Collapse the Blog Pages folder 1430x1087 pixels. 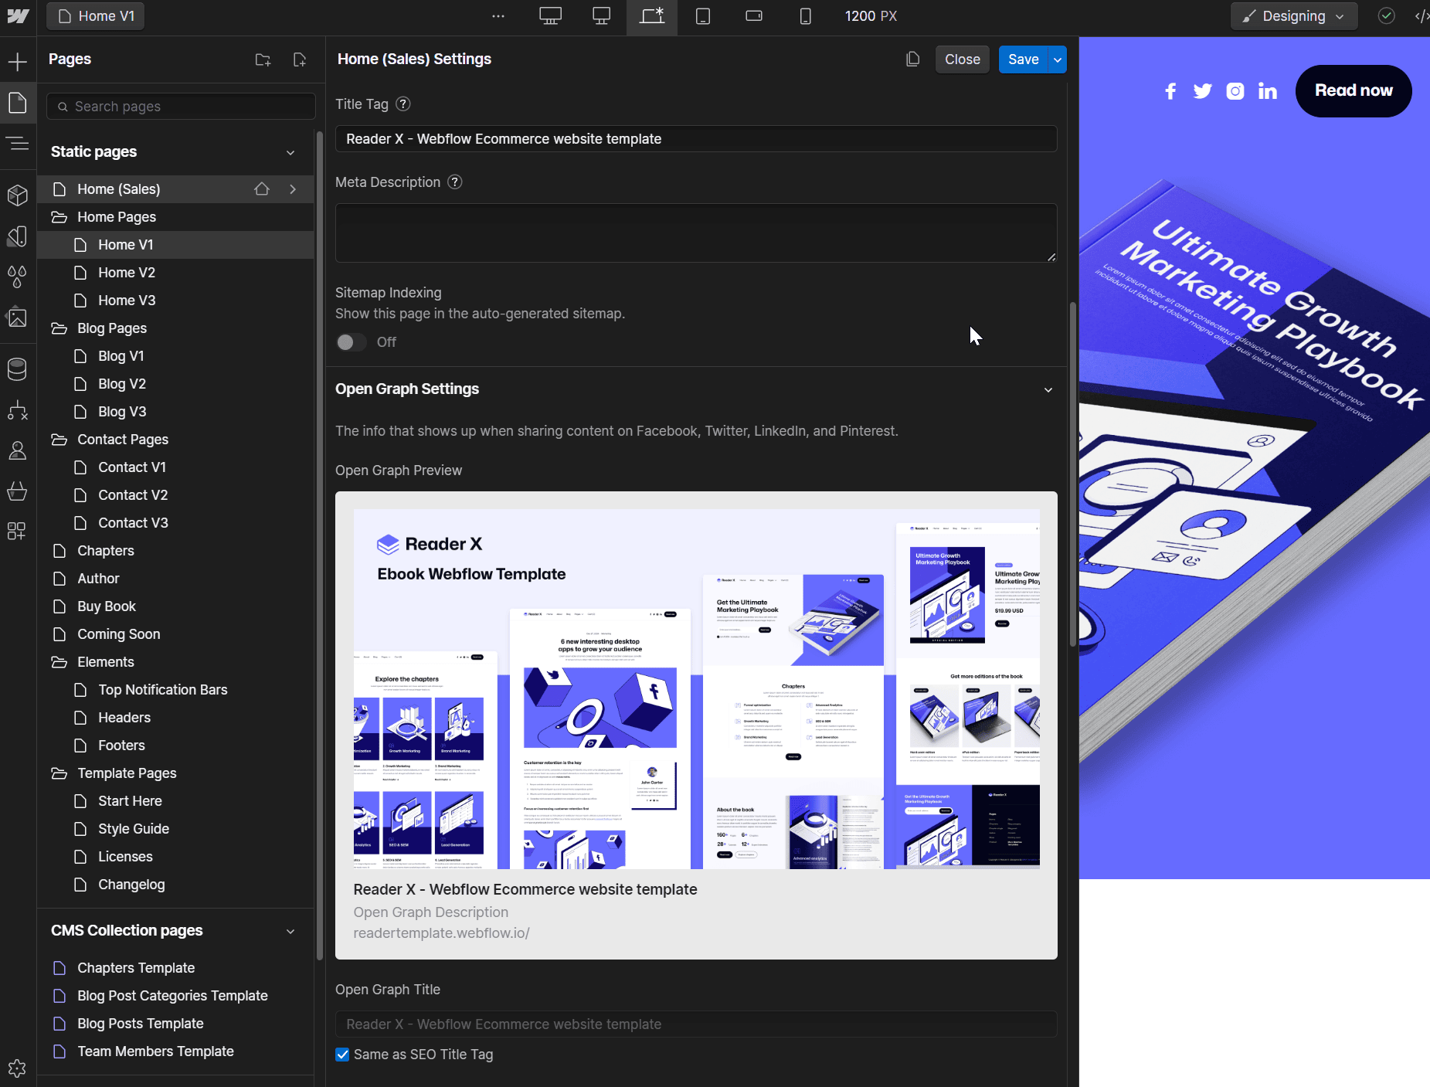click(59, 328)
